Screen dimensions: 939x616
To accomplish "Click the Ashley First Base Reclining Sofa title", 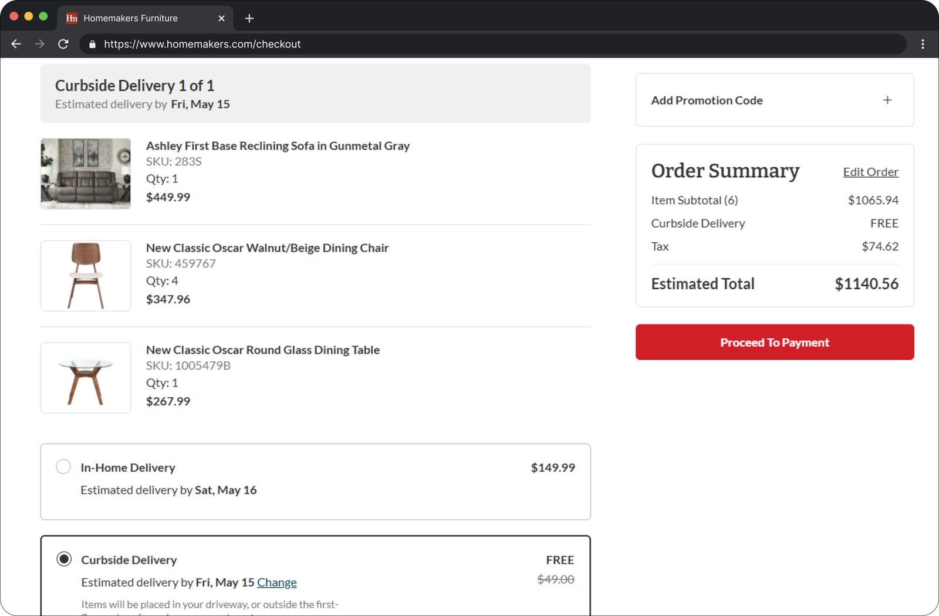I will click(x=278, y=145).
